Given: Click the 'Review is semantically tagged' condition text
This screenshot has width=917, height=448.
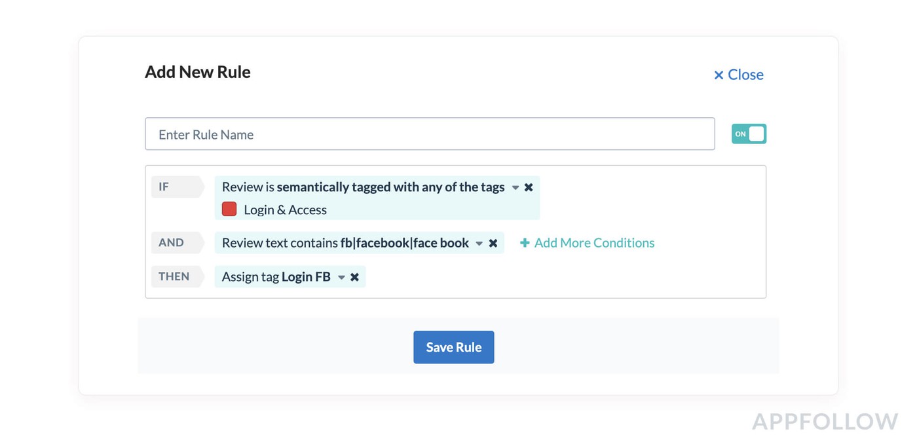Looking at the screenshot, I should [363, 187].
